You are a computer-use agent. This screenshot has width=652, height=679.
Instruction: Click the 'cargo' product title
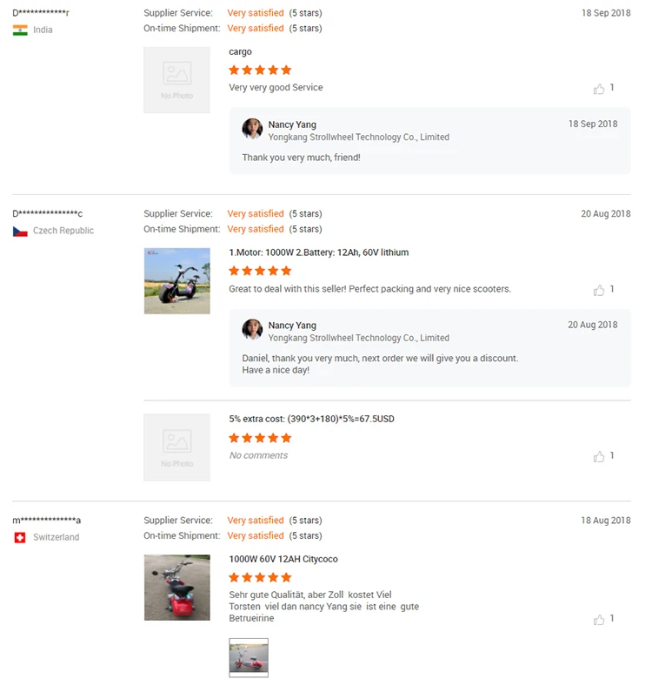coord(240,52)
